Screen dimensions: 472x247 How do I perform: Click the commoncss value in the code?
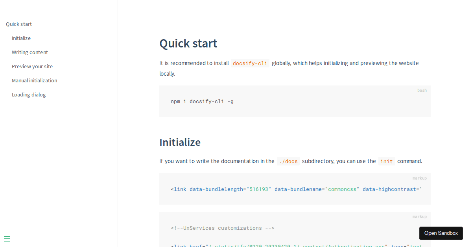tap(342, 189)
